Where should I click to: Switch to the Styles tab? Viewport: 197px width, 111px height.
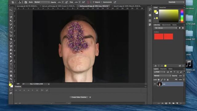tap(175, 25)
